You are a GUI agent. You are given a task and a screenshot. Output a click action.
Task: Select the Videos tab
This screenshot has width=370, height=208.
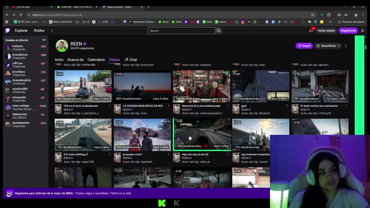tap(114, 60)
